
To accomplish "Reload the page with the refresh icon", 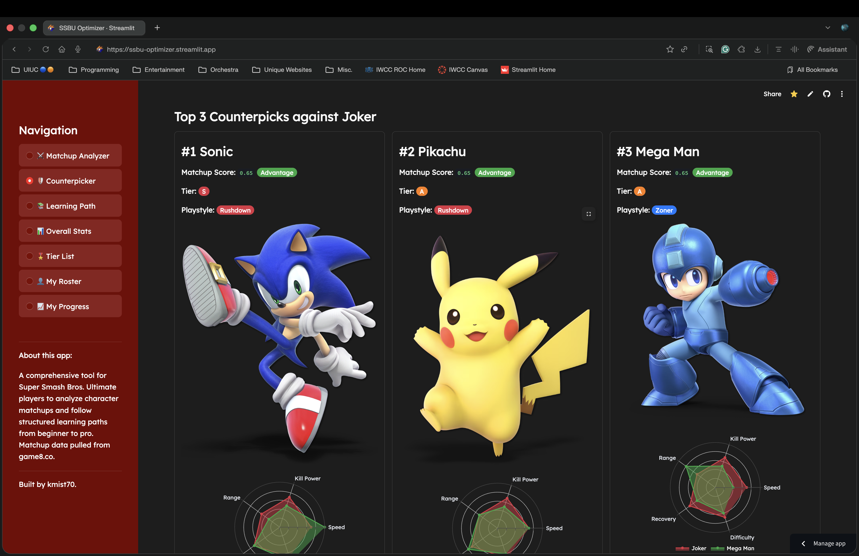I will tap(45, 49).
